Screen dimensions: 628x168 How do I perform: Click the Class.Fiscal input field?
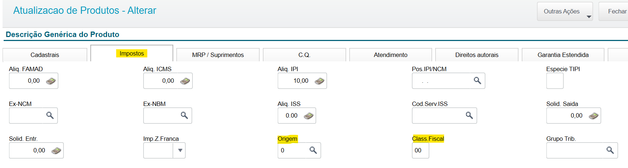(x=420, y=150)
